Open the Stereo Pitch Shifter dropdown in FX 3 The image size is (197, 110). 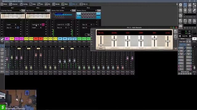(x=61, y=11)
